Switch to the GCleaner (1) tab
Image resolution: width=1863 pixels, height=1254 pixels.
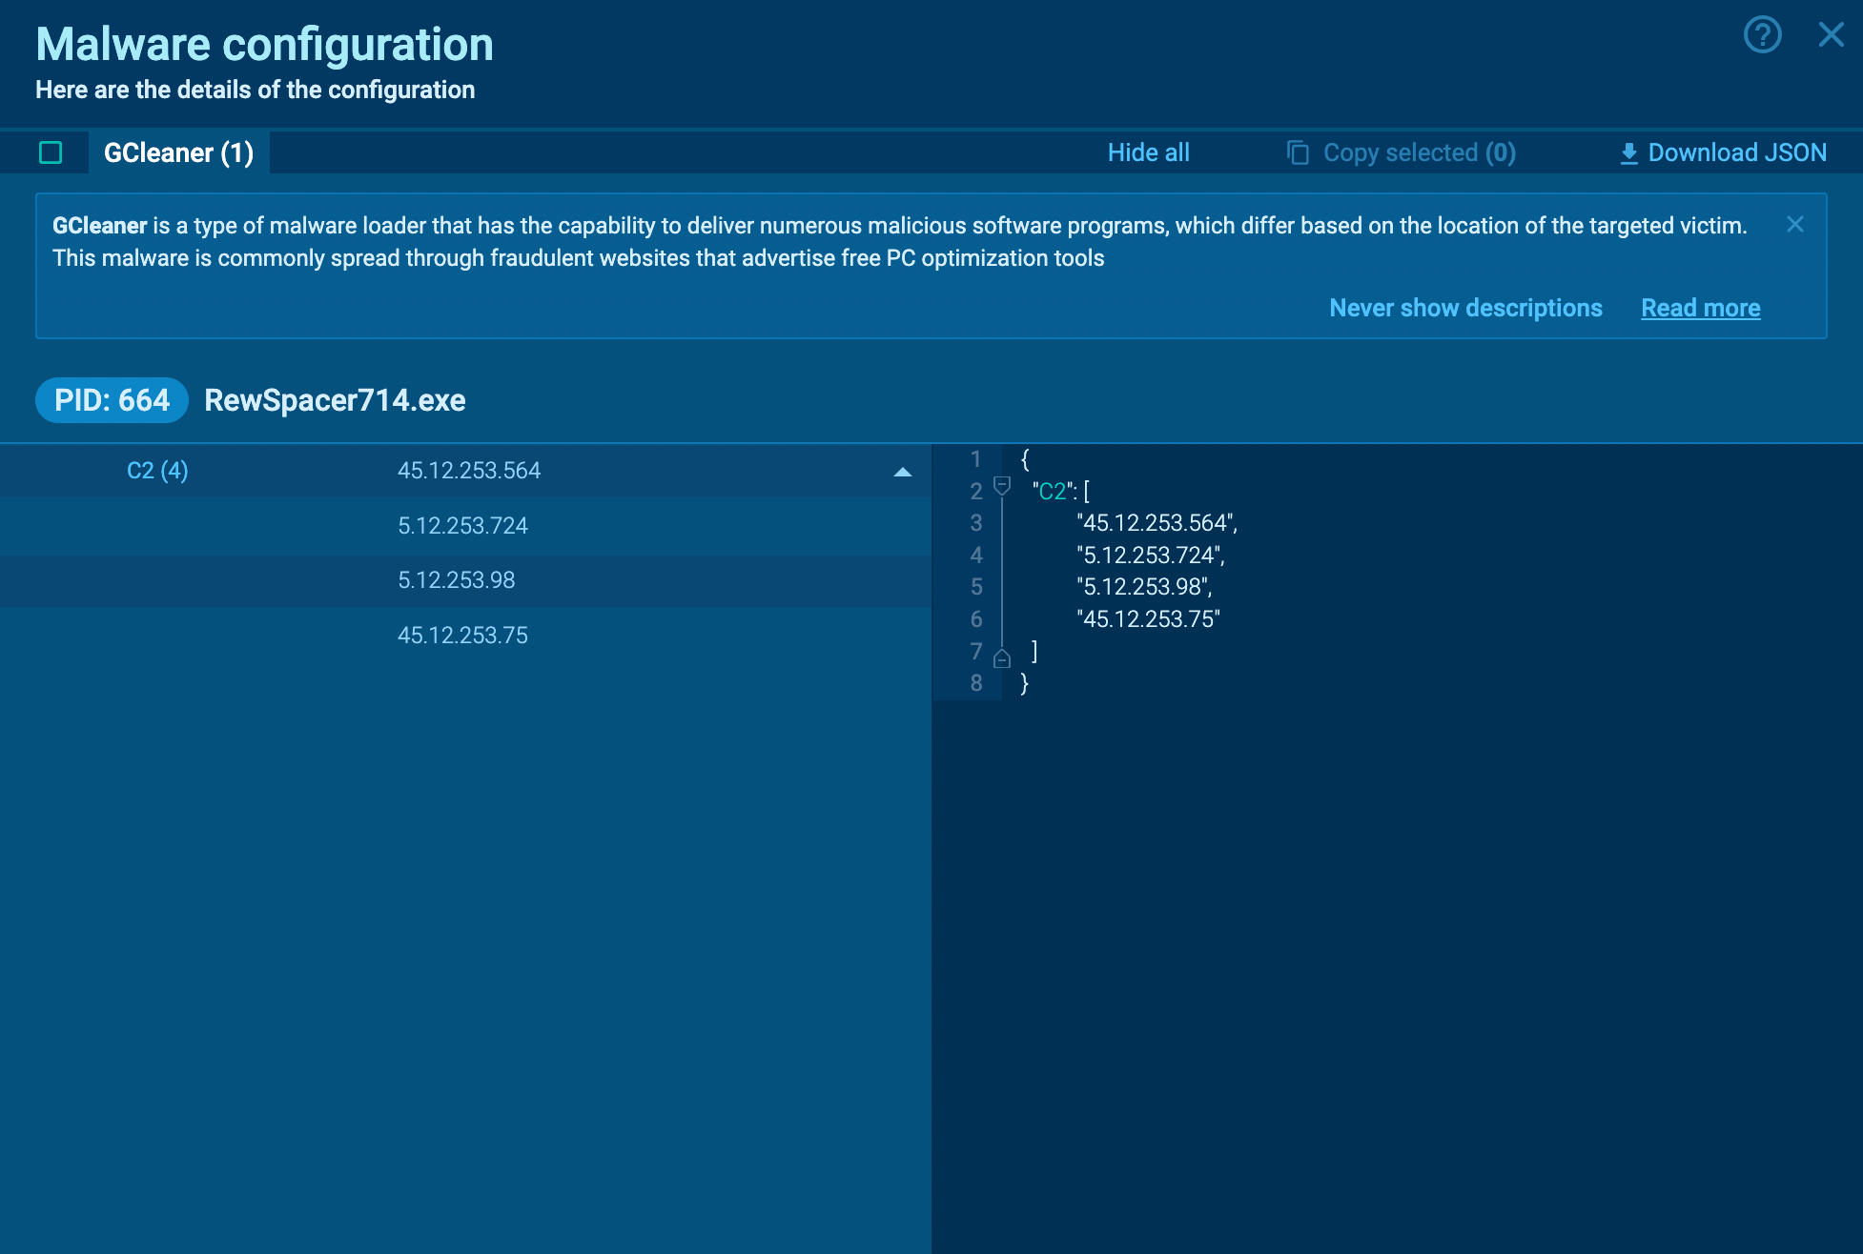pyautogui.click(x=178, y=152)
